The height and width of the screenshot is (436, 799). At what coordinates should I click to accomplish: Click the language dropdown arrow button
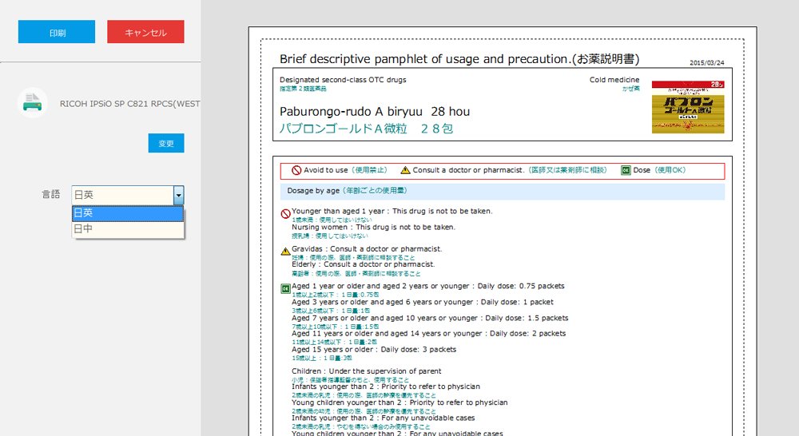pos(178,195)
